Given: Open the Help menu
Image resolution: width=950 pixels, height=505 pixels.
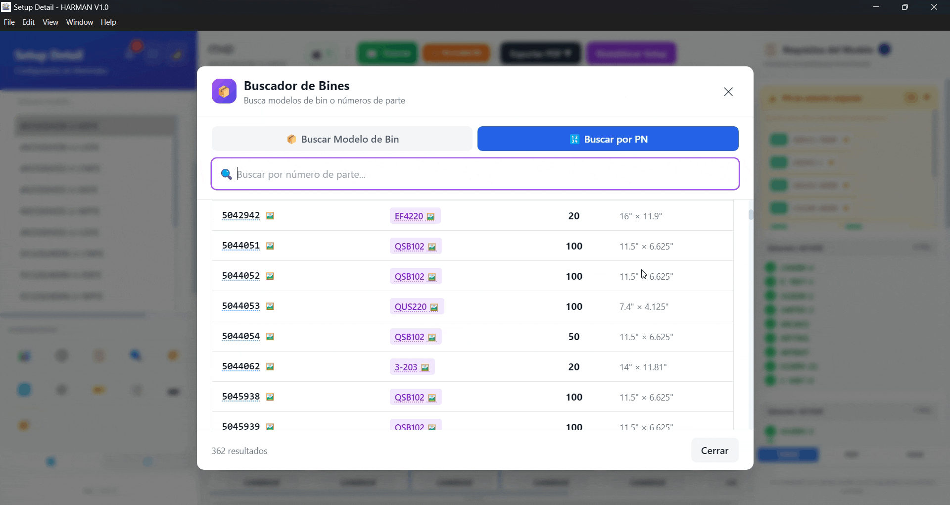Looking at the screenshot, I should (x=108, y=22).
